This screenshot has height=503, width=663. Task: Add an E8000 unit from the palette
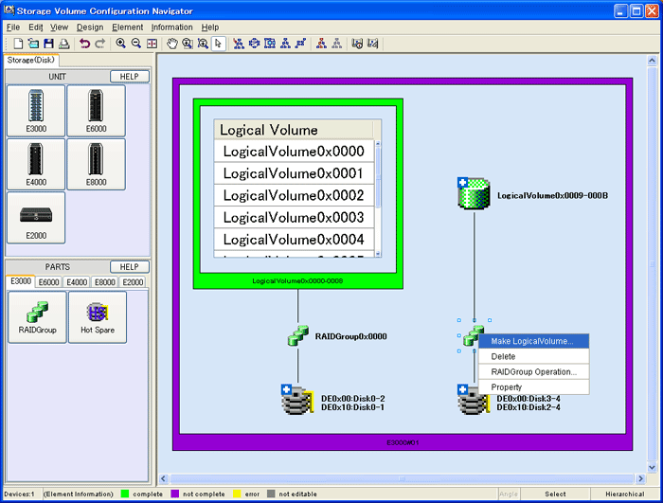(x=96, y=164)
